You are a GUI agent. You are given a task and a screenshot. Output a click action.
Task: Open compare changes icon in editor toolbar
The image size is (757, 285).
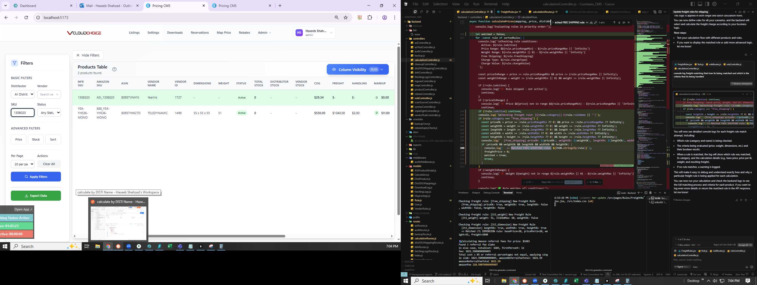(x=655, y=12)
